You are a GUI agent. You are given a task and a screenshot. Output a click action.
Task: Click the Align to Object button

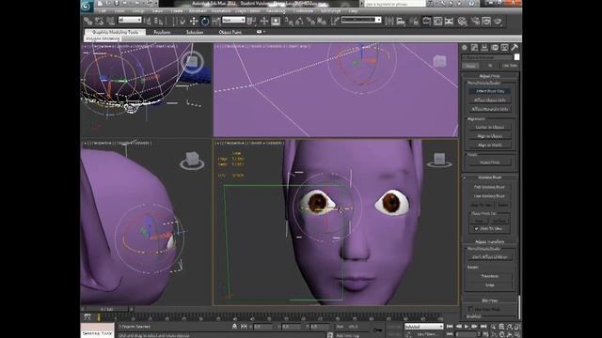(x=490, y=136)
